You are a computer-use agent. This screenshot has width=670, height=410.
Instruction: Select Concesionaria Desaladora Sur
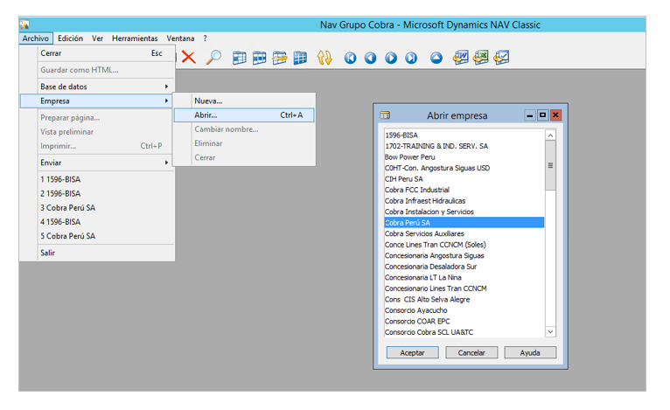(x=464, y=267)
